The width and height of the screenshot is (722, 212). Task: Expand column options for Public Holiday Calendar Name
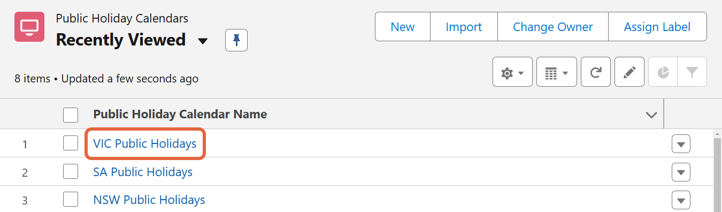[x=651, y=115]
